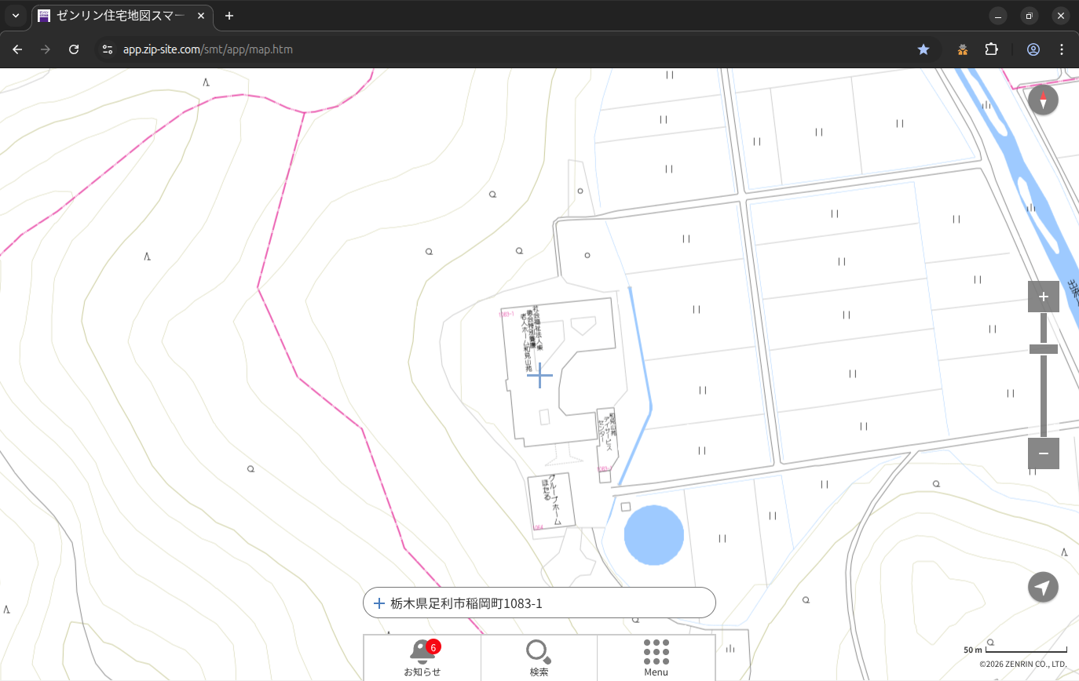Bookmark this page with star icon
Viewport: 1079px width, 681px height.
924,49
